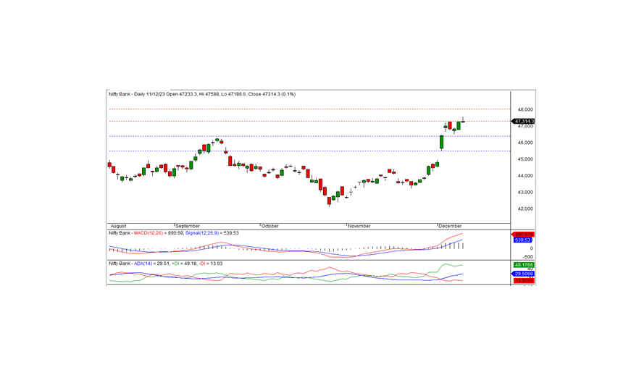The image size is (639, 383).
Task: Click the blue ADX value tag on the right
Action: (x=523, y=274)
